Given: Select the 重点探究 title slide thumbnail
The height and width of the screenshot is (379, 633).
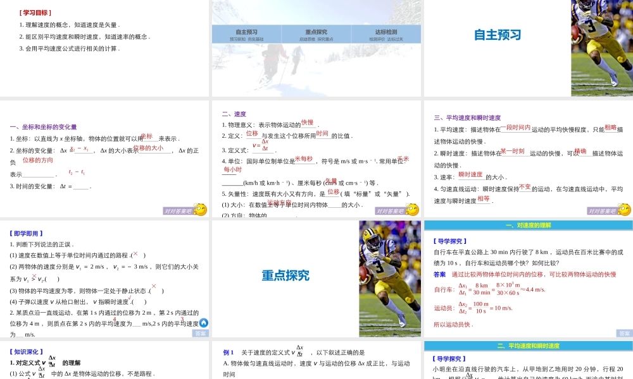Looking at the screenshot, I should (285, 275).
